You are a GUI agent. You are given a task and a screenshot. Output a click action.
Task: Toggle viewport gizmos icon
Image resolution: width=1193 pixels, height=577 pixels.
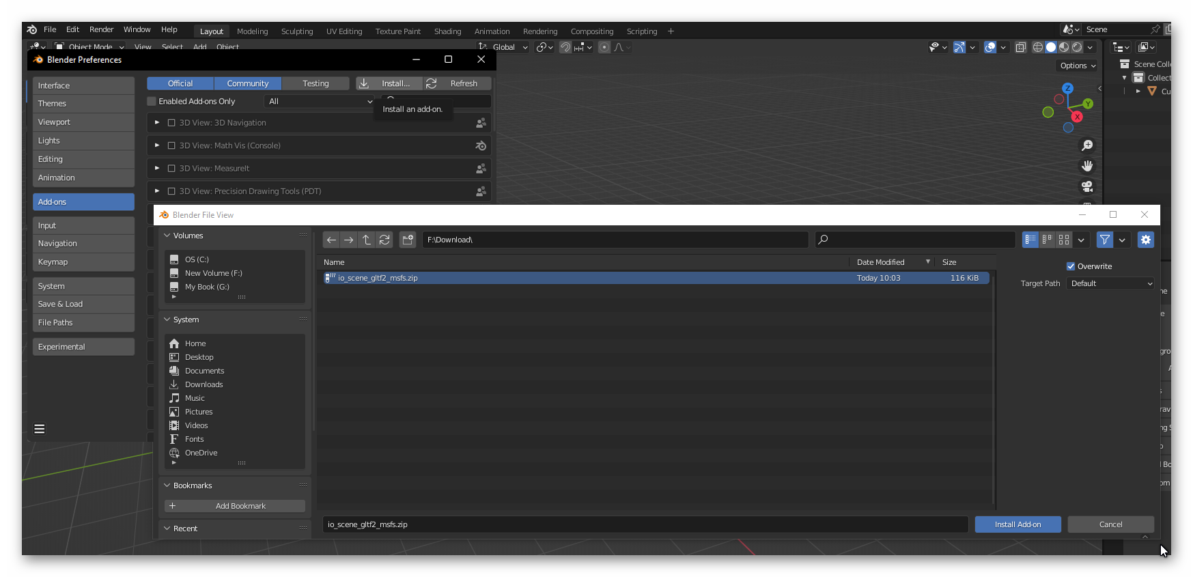959,47
